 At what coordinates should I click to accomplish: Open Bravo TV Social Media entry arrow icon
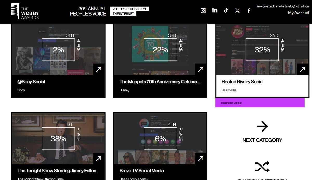click(201, 159)
